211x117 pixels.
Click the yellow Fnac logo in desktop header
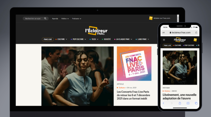click(x=151, y=18)
